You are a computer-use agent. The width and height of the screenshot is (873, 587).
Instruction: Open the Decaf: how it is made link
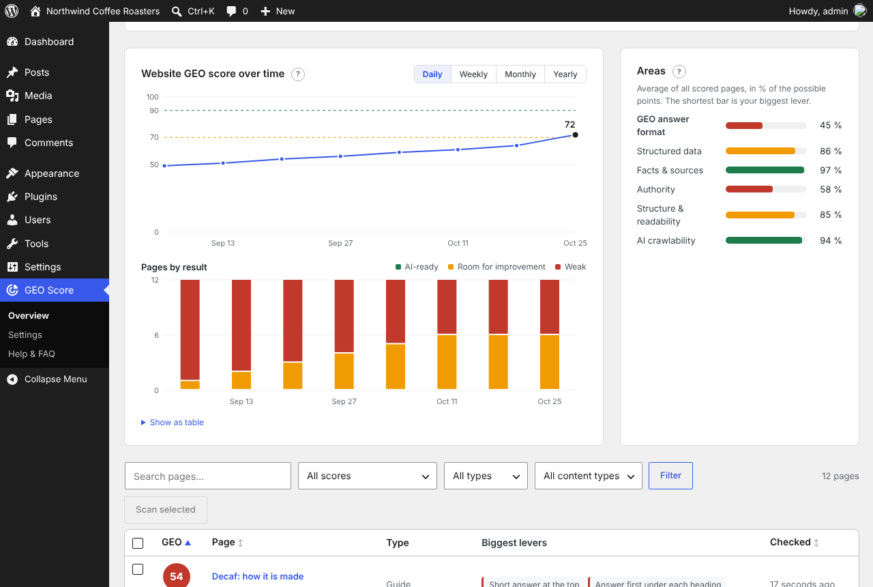[x=258, y=577]
